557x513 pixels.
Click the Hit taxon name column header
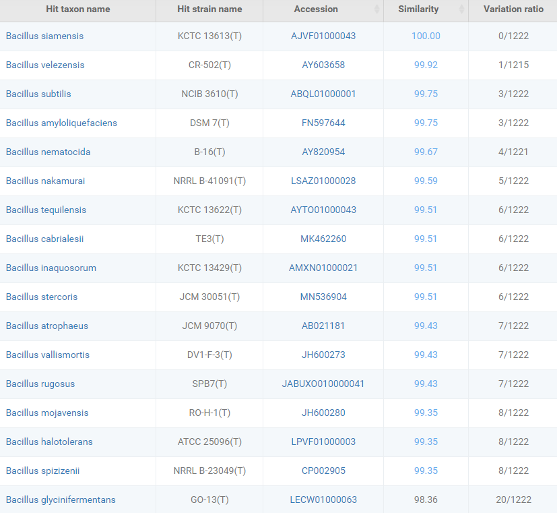coord(77,9)
